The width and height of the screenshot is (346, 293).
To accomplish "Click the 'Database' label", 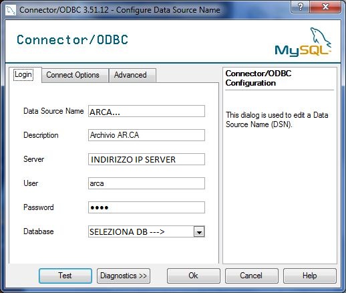I will point(39,231).
